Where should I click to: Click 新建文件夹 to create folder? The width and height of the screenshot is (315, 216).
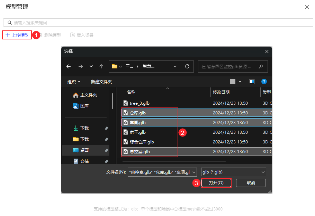101,82
